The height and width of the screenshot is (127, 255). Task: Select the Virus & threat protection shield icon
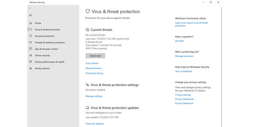[31, 29]
